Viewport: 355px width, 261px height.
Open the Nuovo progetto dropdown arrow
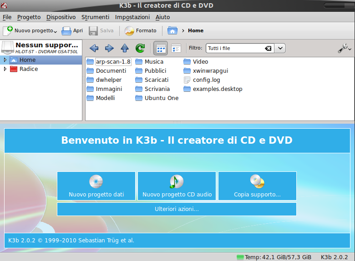tap(55, 32)
